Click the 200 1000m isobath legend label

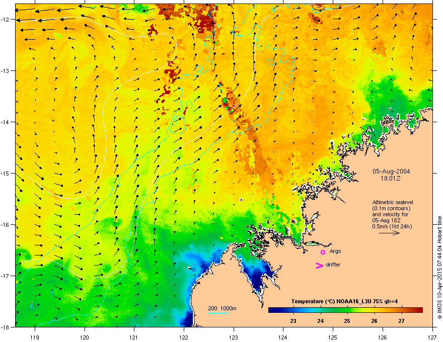[222, 308]
